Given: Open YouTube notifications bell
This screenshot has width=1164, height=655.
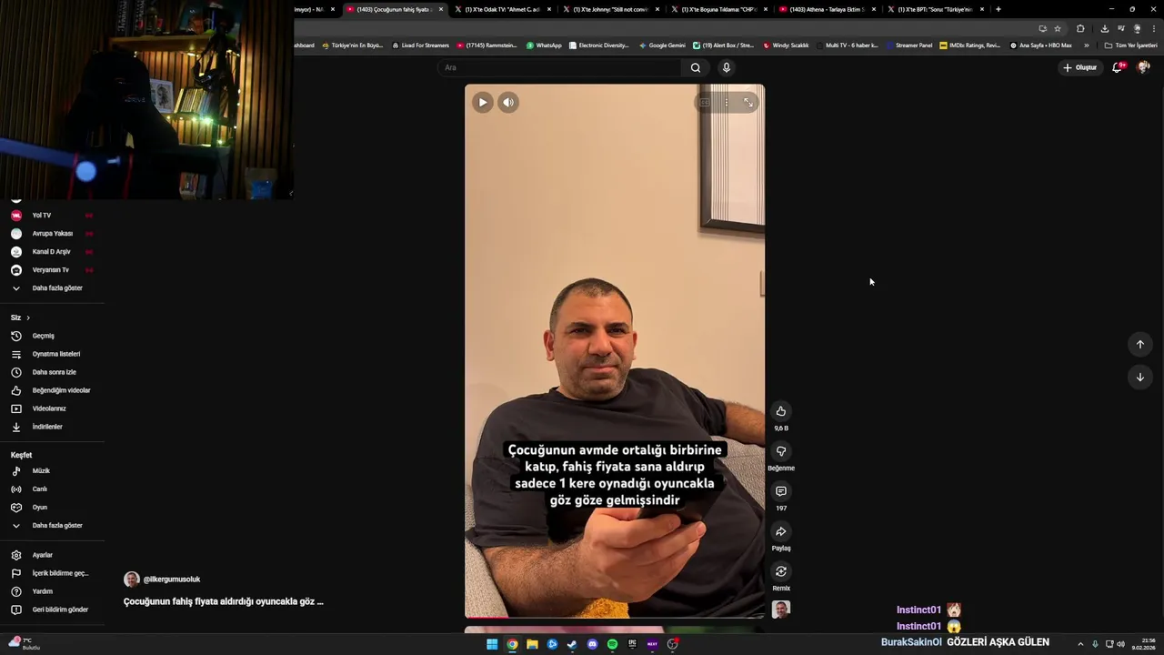Looking at the screenshot, I should point(1118,67).
